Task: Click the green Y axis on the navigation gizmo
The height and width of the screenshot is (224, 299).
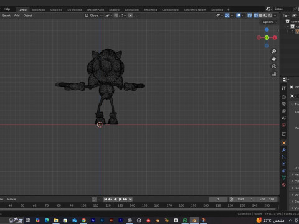Action: pyautogui.click(x=267, y=37)
